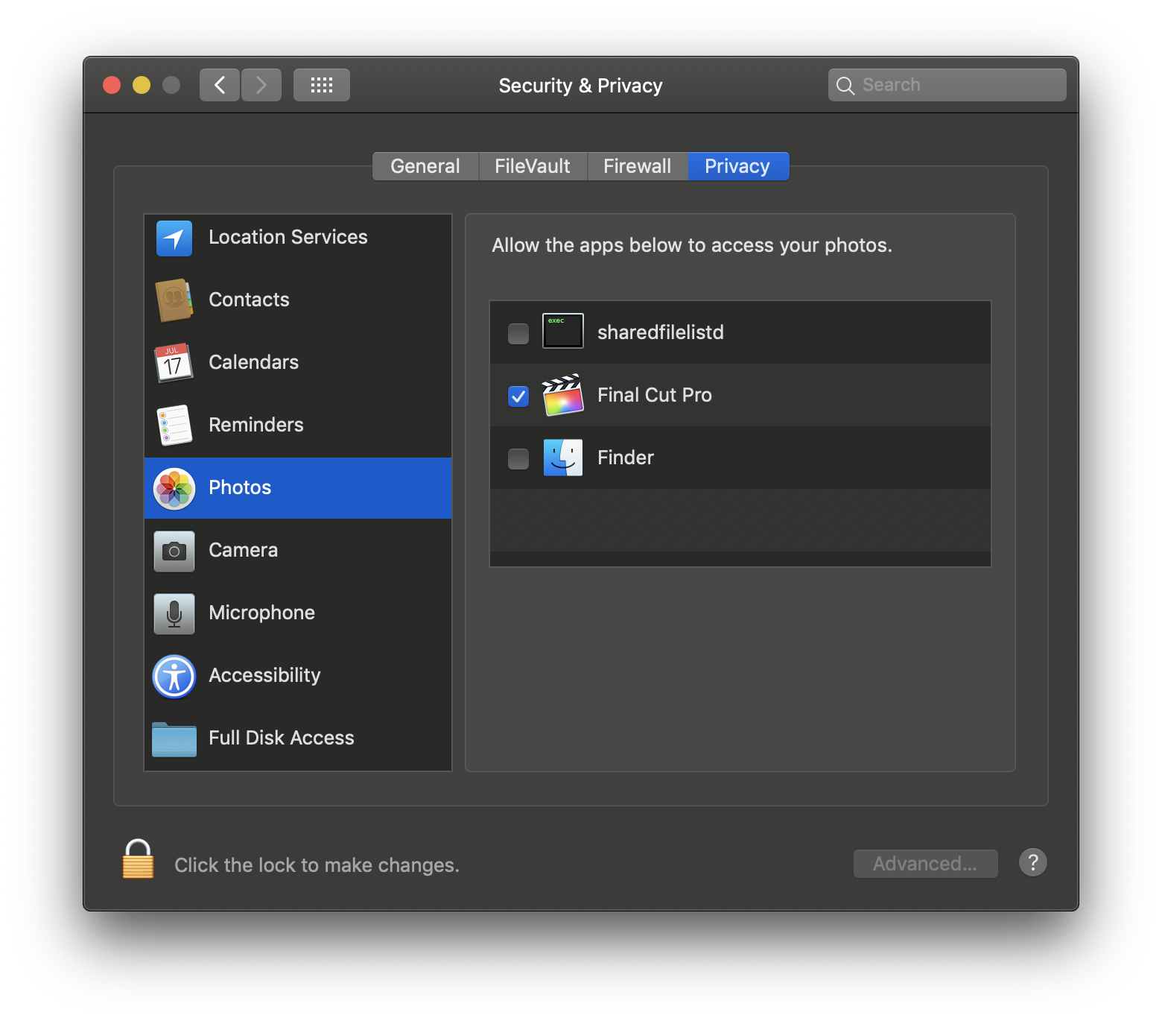Click the Full Disk Access folder icon
This screenshot has width=1162, height=1021.
point(174,739)
